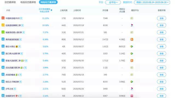Click 查看 button for 中国新说唱2020
Image resolution: width=175 pixels, height=98 pixels.
(162, 18)
